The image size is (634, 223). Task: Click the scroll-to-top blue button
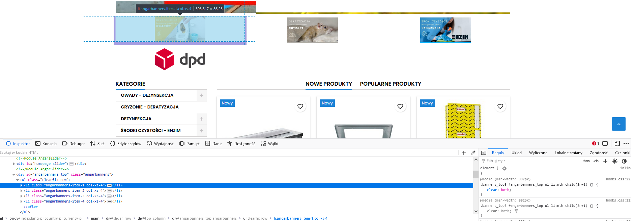[x=618, y=124]
